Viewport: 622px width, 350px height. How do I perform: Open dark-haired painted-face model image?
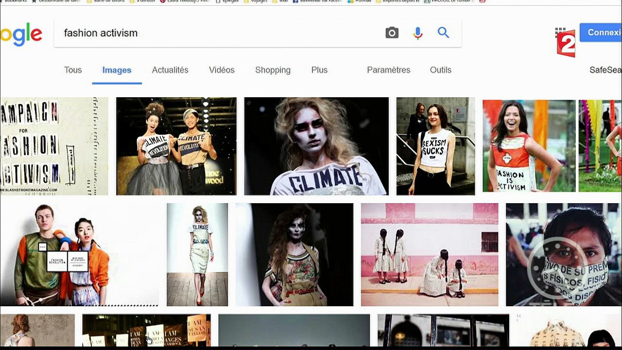click(x=294, y=255)
